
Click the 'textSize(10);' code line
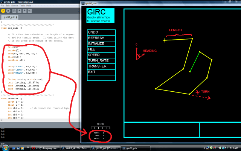coord(16,60)
